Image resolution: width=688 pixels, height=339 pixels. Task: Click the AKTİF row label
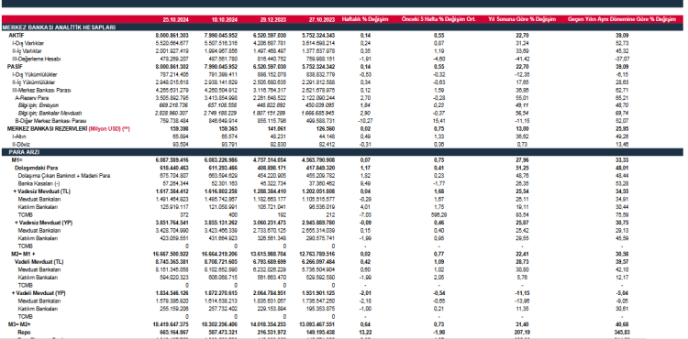pos(16,35)
